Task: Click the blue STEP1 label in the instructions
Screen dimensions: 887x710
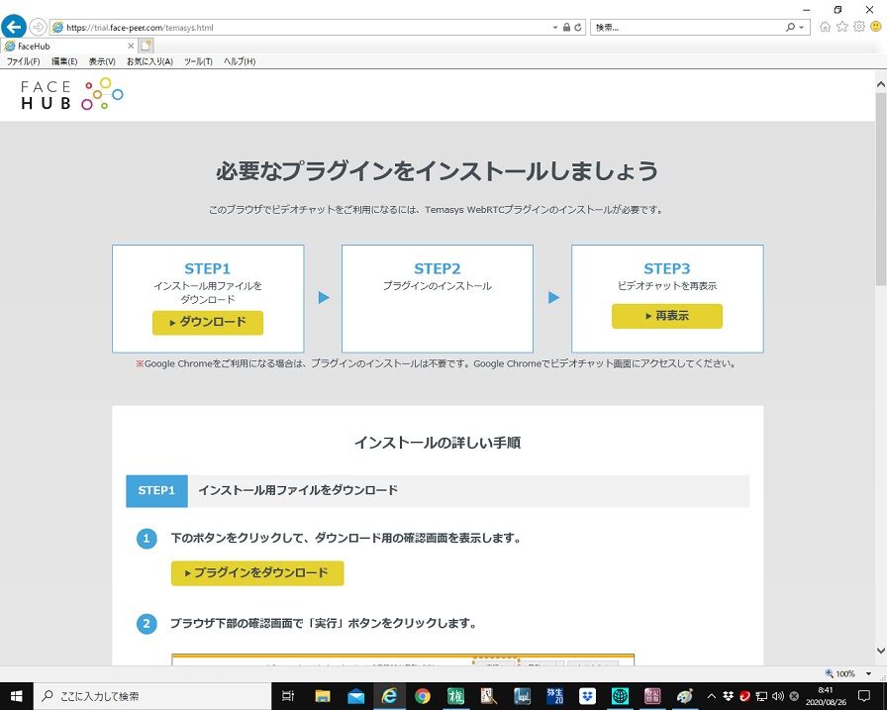Action: [x=156, y=490]
